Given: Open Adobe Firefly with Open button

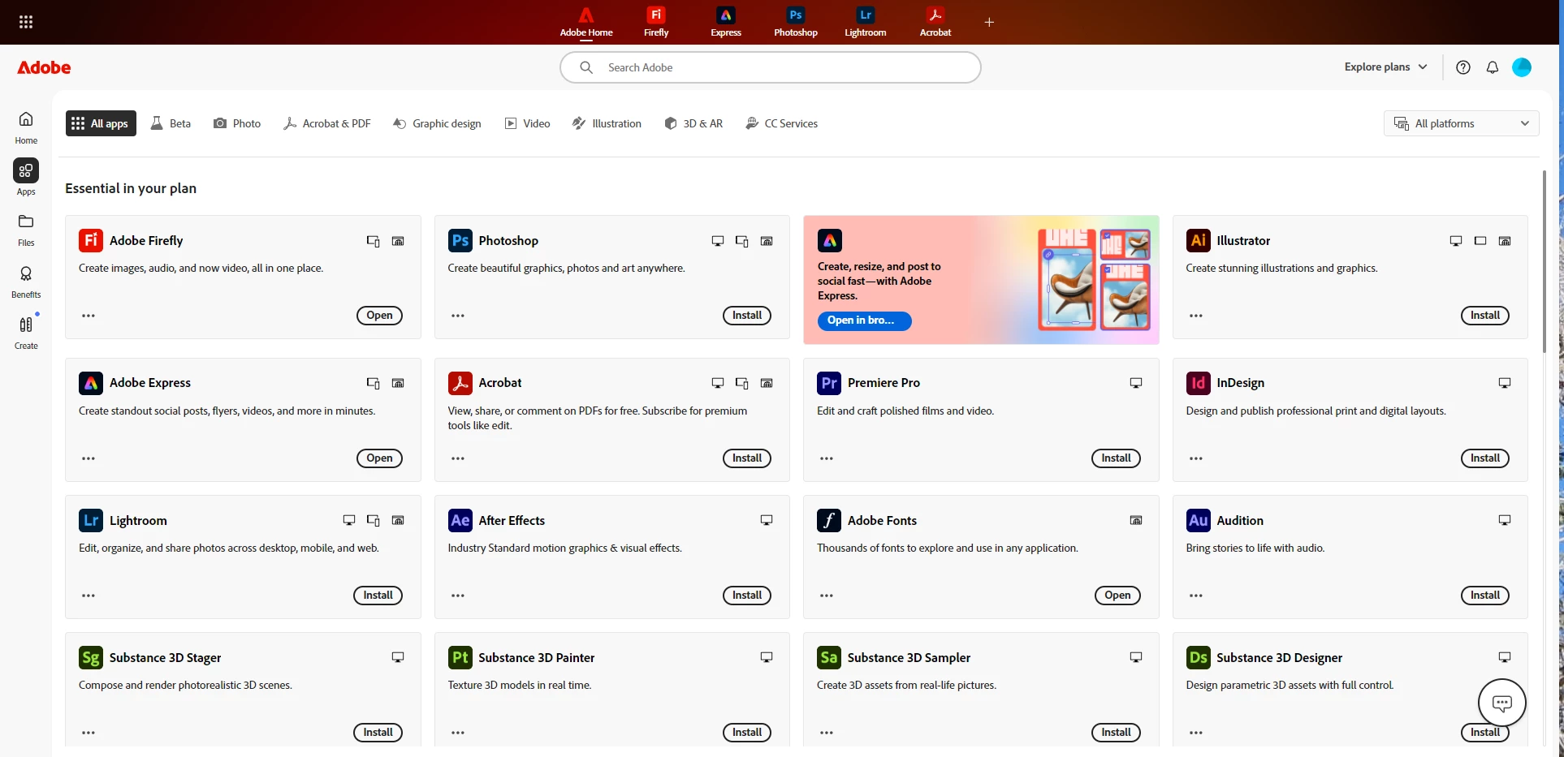Looking at the screenshot, I should tap(379, 316).
